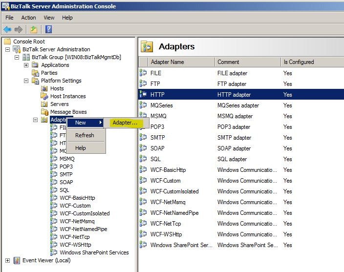Image resolution: width=344 pixels, height=272 pixels.
Task: Click the Hosts icon in tree
Action: tap(44, 88)
